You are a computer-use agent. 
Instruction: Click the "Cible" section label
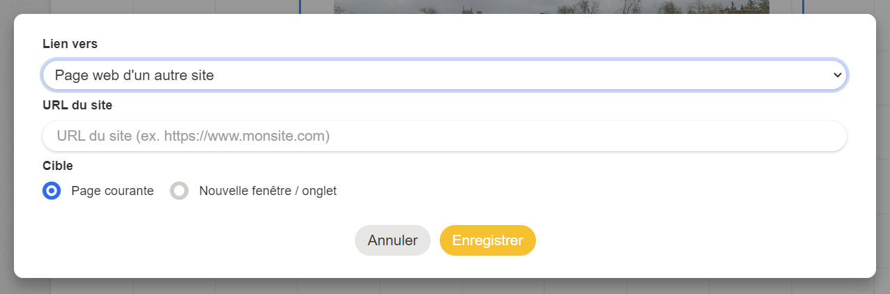click(58, 166)
